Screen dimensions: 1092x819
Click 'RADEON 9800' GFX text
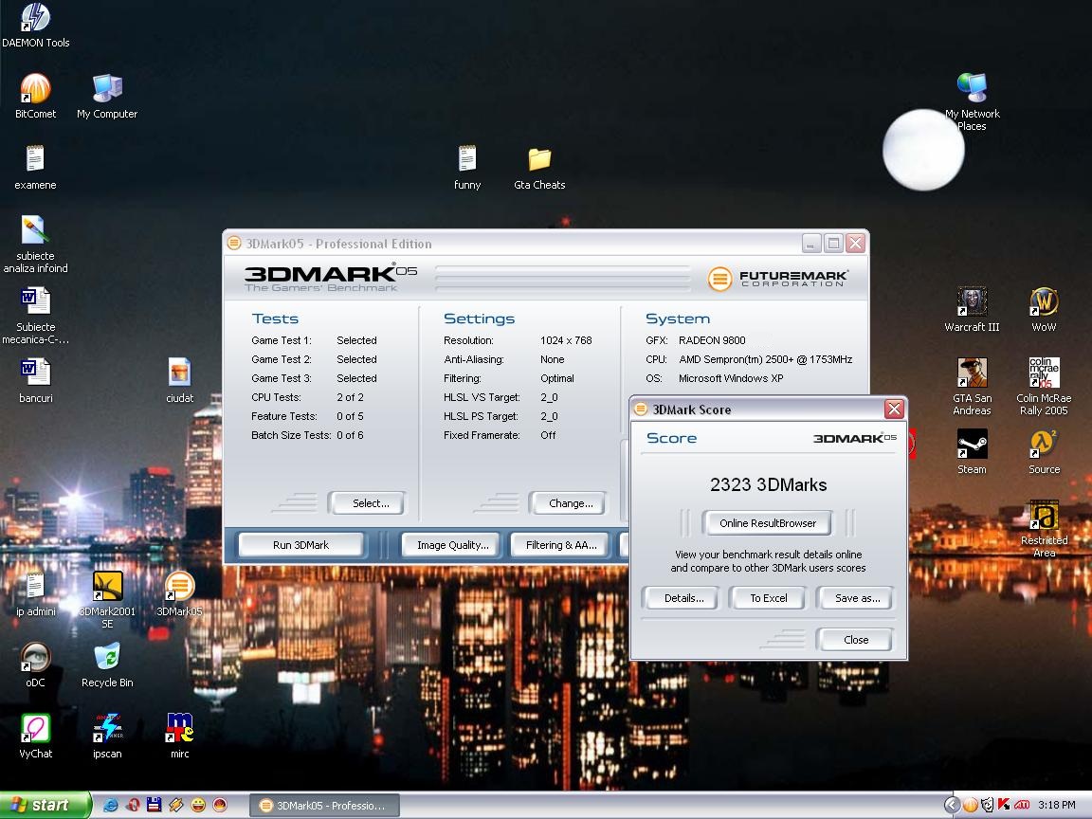(712, 340)
